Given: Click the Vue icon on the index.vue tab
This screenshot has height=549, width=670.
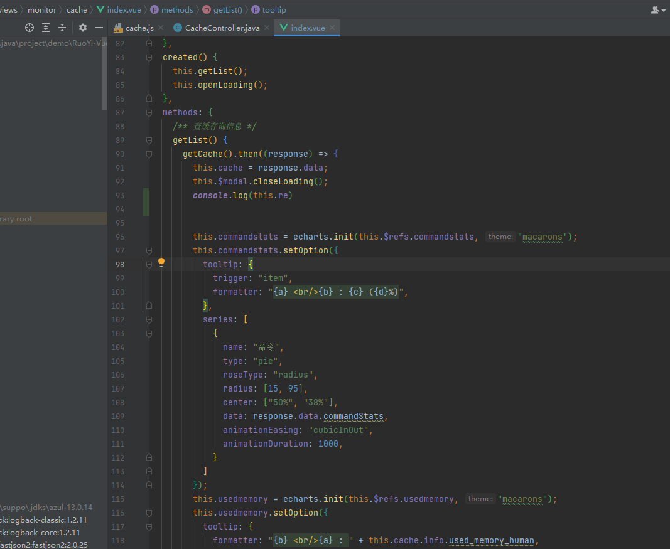Looking at the screenshot, I should 284,28.
